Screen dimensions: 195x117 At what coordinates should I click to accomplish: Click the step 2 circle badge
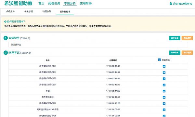coord(6,53)
